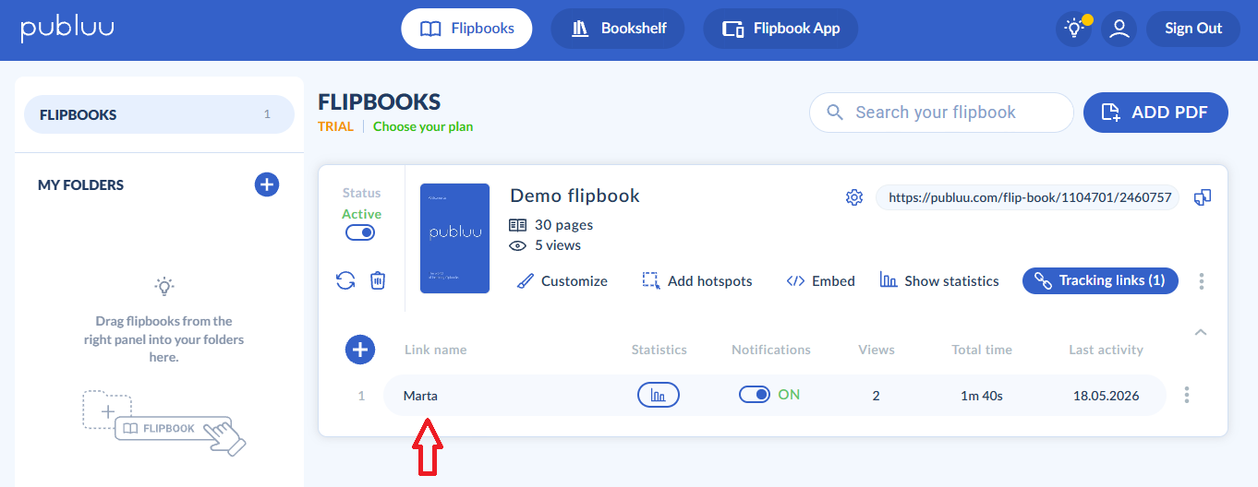
Task: Open the flipbook more options menu
Action: tap(1202, 280)
